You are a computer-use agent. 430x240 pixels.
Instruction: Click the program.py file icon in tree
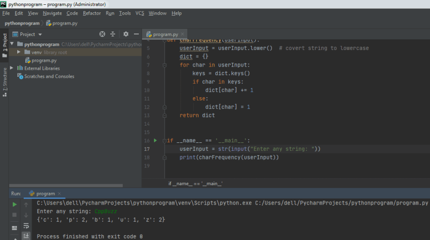27,60
